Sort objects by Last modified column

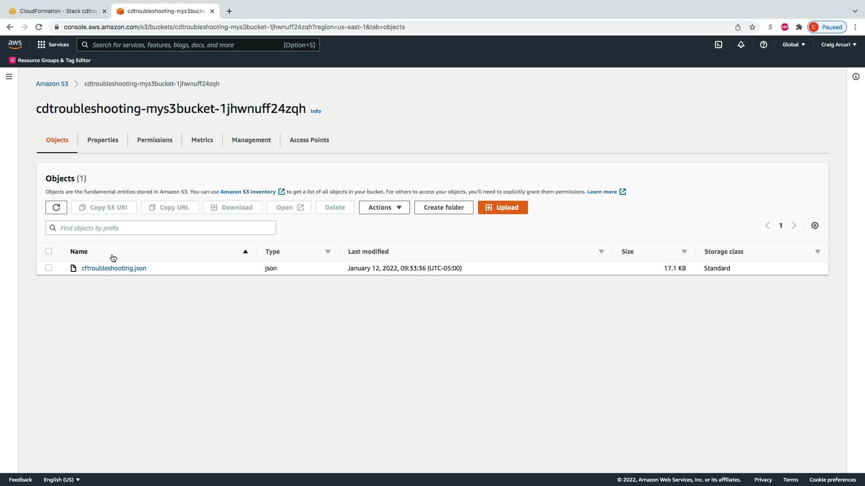pos(368,252)
